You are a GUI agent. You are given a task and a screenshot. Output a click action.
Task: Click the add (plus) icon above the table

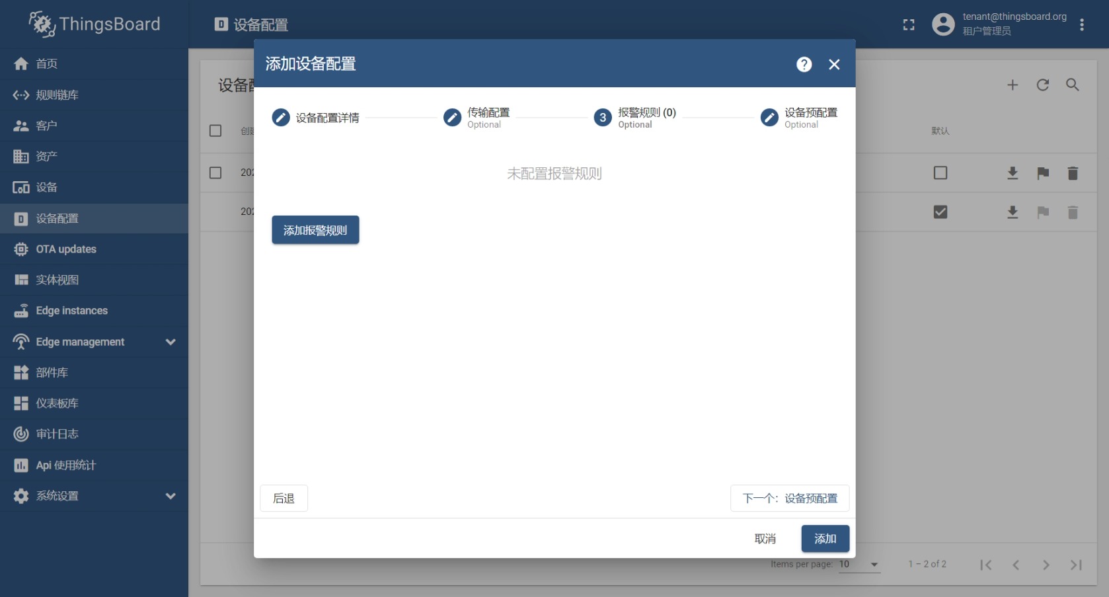[x=1013, y=85]
